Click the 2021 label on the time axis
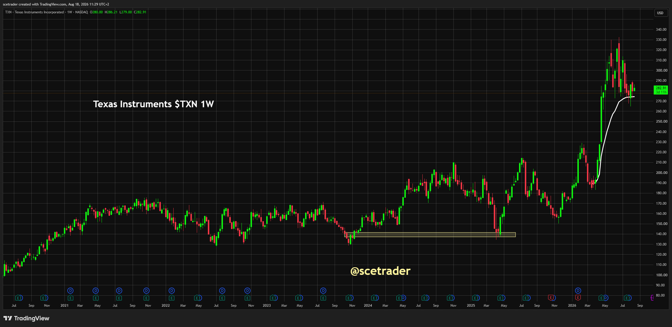Viewport: 672px width, 327px height. 64,306
